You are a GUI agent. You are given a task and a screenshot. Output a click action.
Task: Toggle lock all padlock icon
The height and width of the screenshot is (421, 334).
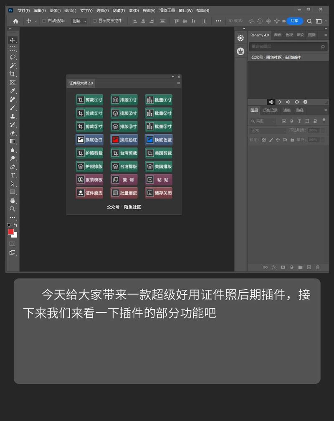(292, 140)
